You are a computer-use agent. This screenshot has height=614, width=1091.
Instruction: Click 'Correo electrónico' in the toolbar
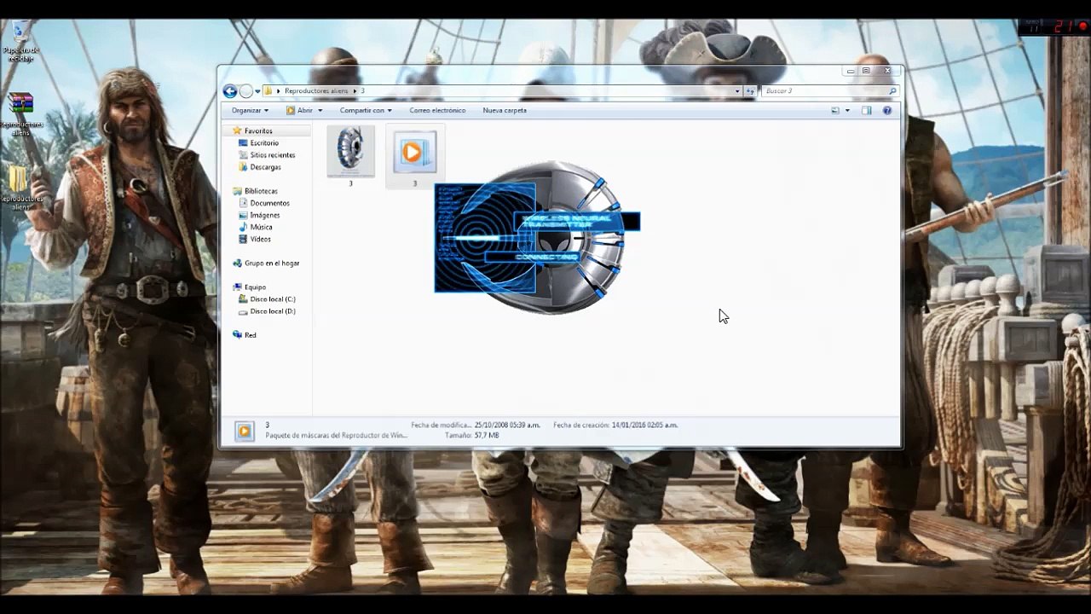[437, 110]
